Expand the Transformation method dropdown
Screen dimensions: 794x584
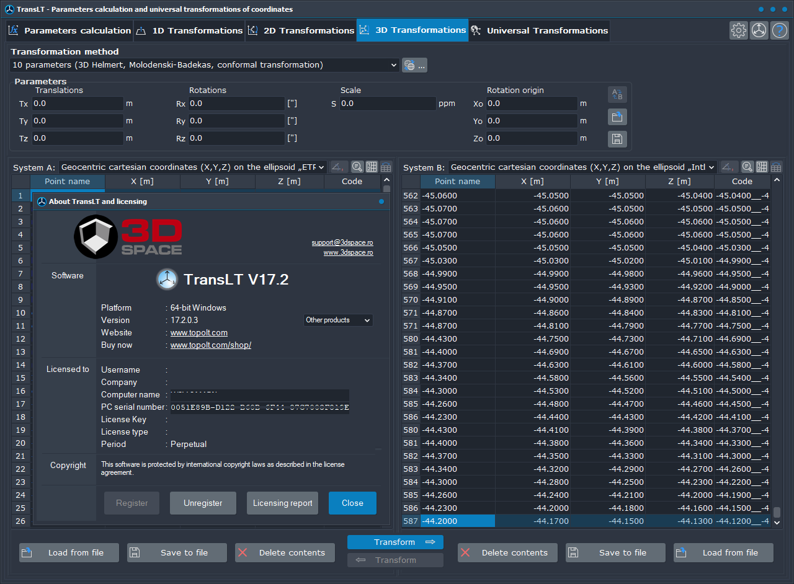[x=205, y=64]
